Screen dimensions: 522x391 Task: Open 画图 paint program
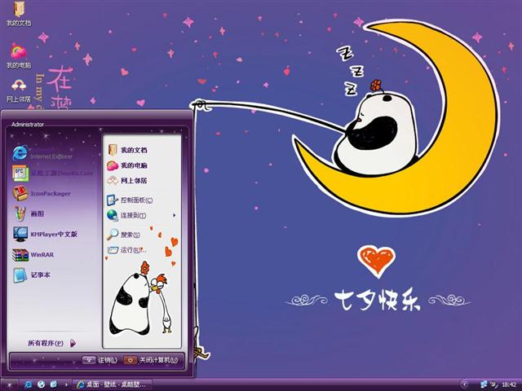(x=29, y=213)
